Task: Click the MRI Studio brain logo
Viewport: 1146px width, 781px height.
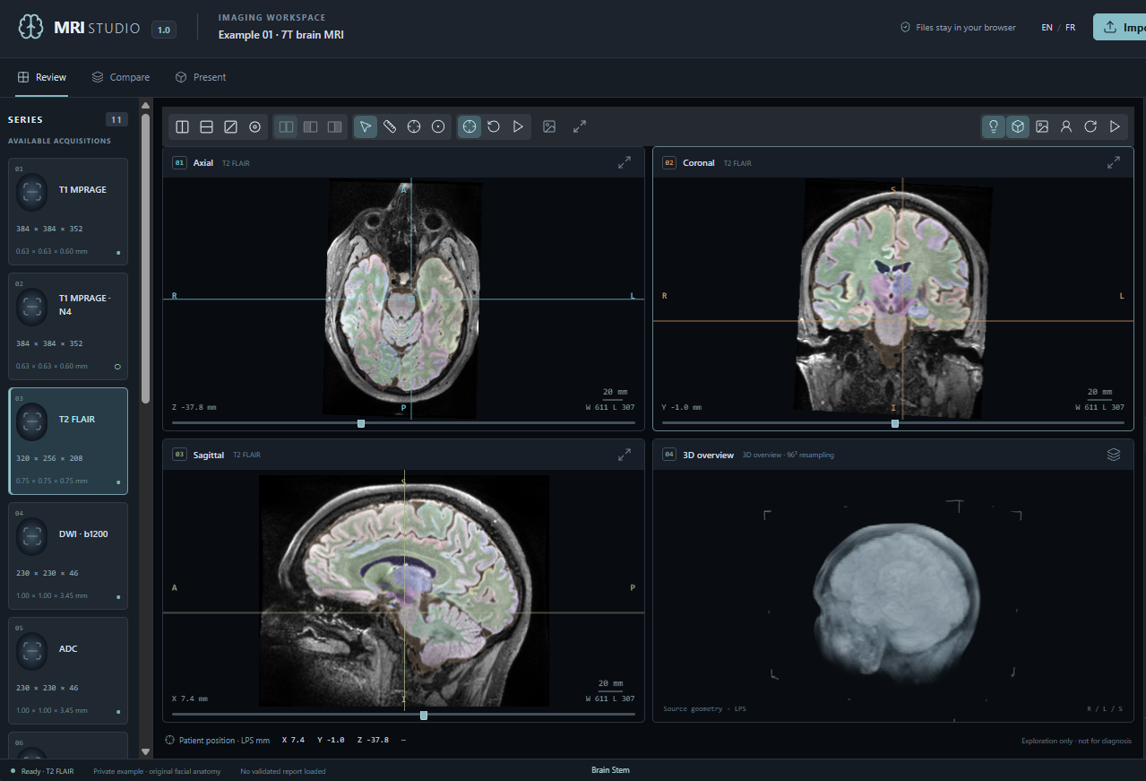Action: click(x=31, y=28)
